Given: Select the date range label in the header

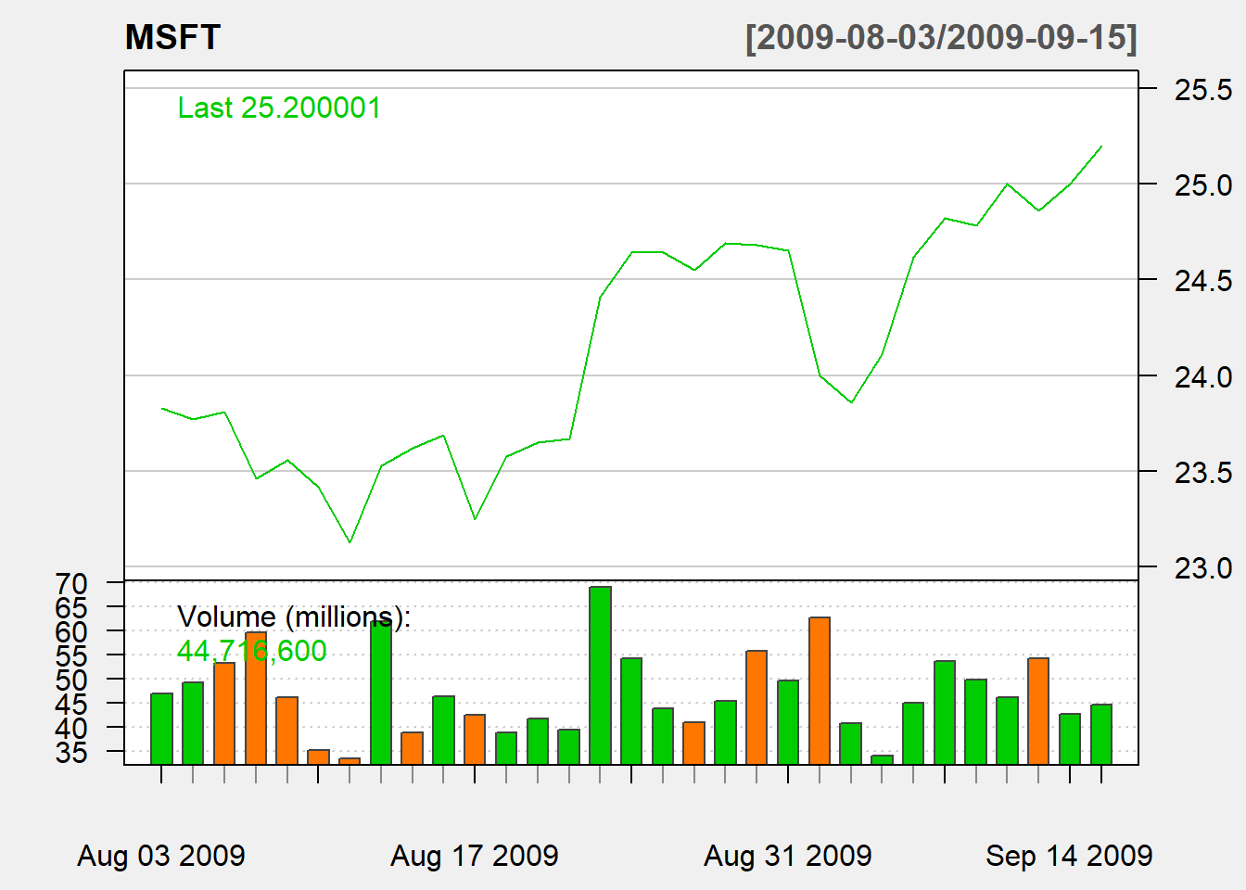Looking at the screenshot, I should (x=940, y=38).
